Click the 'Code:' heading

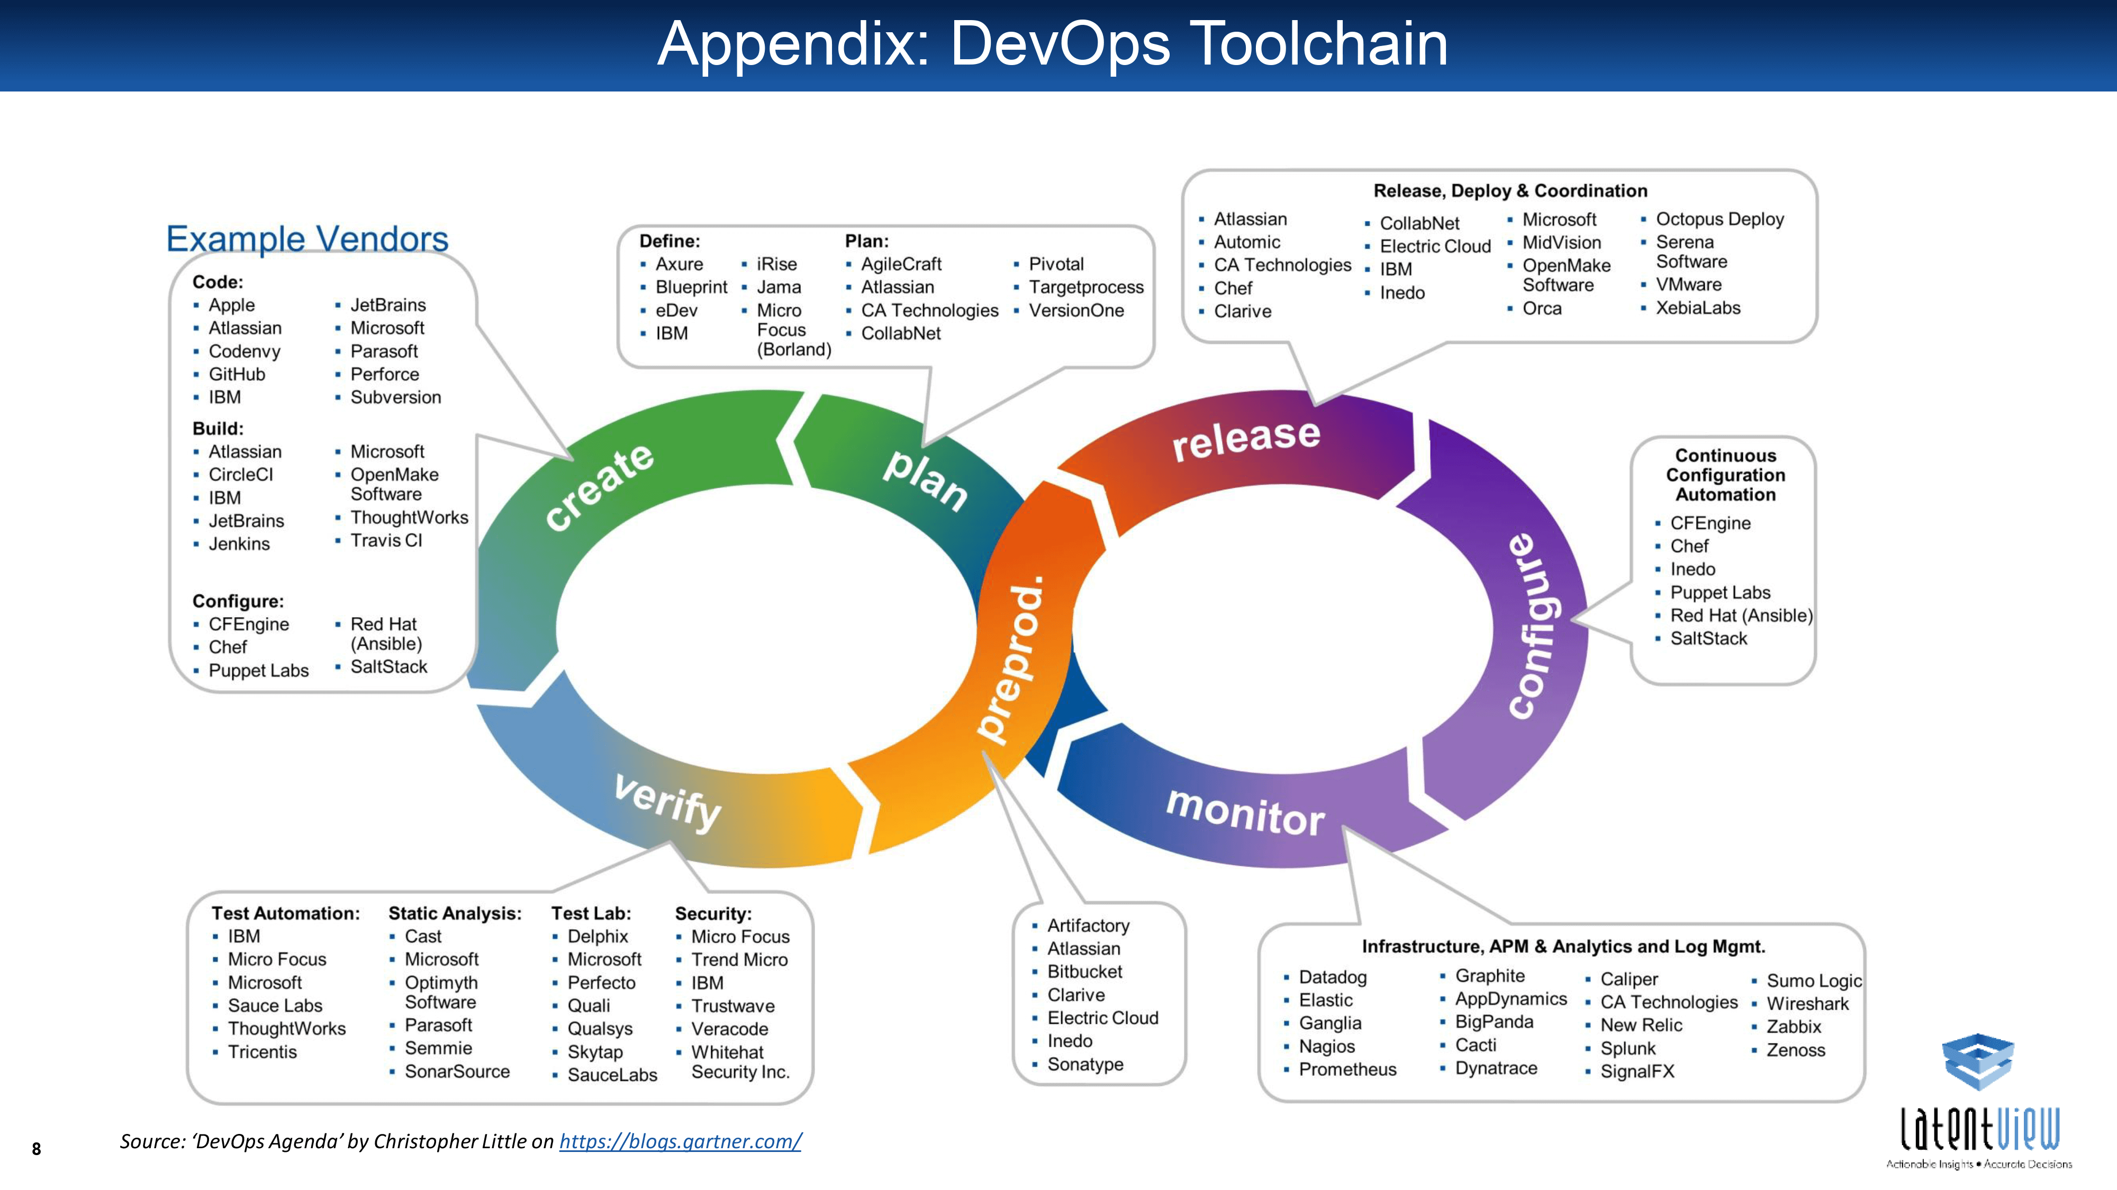pyautogui.click(x=218, y=282)
